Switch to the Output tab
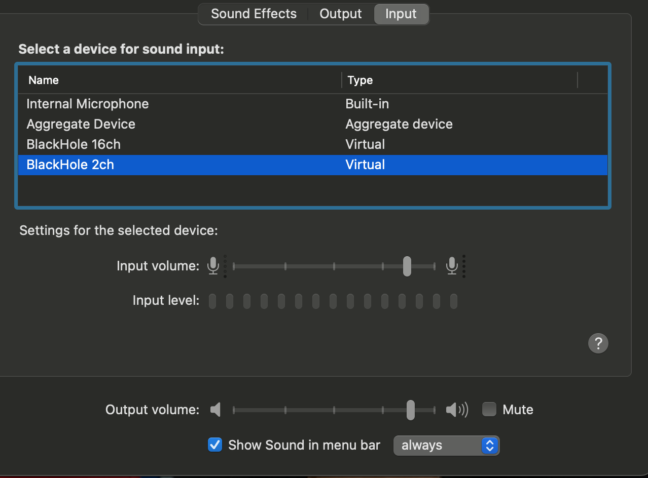The height and width of the screenshot is (478, 648). 341,14
